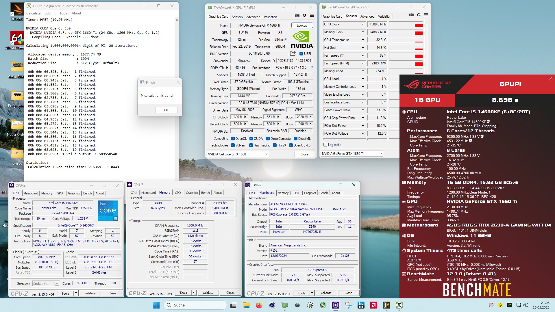Open Task View from the taskbar
This screenshot has height=312, width=555.
233,305
